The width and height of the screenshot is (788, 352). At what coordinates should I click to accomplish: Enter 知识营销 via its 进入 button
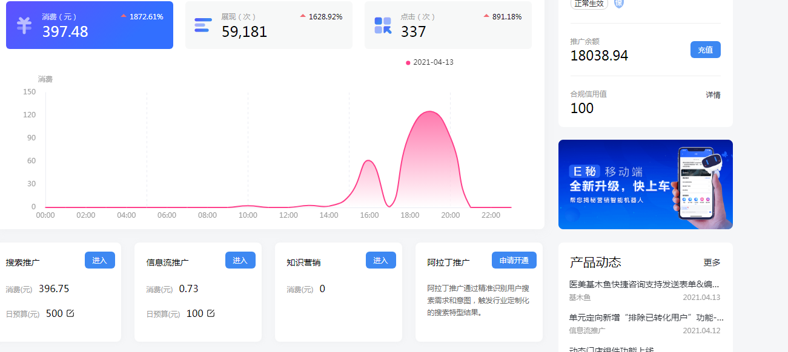(x=381, y=260)
